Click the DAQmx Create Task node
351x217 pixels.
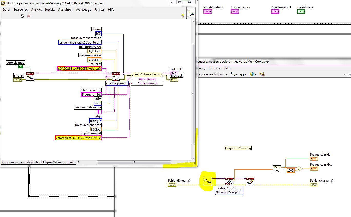(x=30, y=76)
